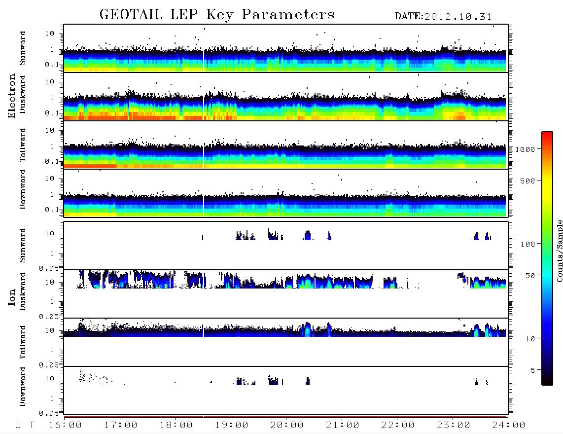Click the Ion Sunward spectrogram panel
The image size is (563, 434).
coord(286,246)
